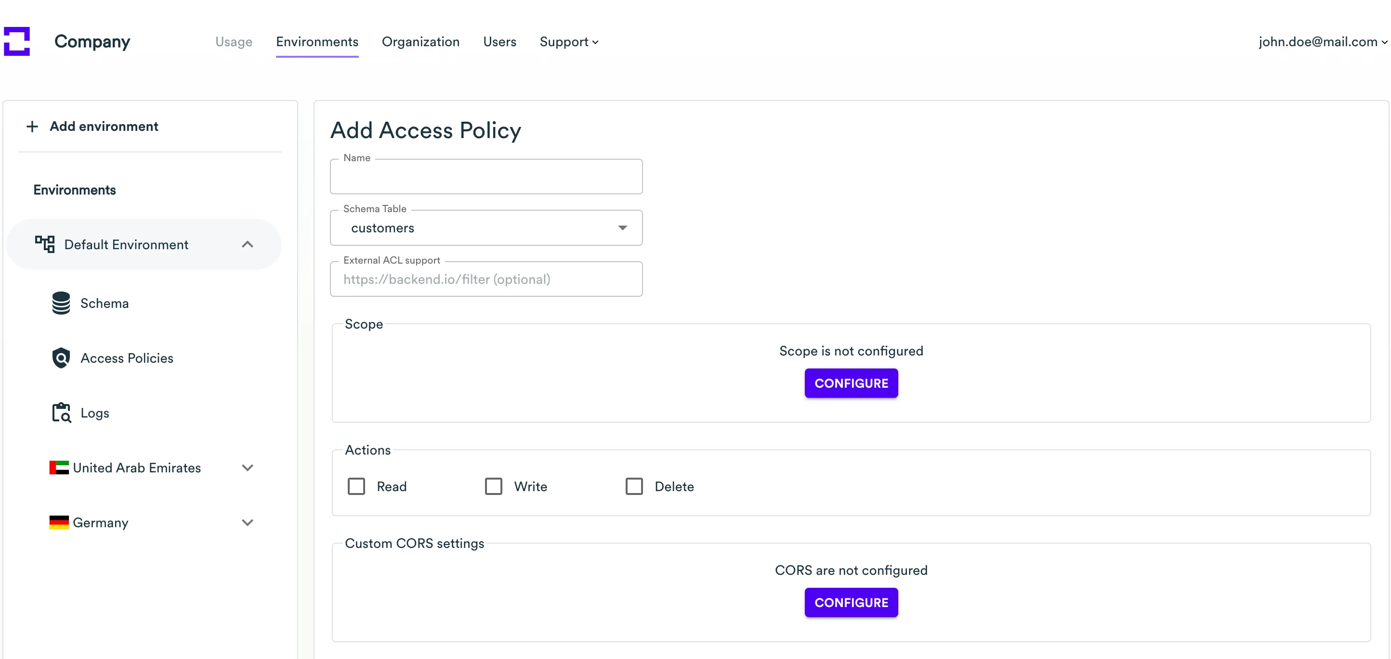Collapse the Default Environment section
1391x659 pixels.
(247, 244)
